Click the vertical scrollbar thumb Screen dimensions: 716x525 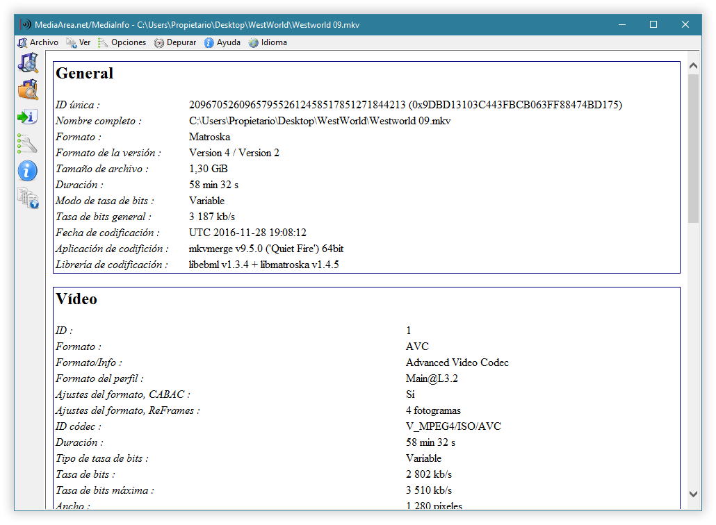click(x=693, y=148)
